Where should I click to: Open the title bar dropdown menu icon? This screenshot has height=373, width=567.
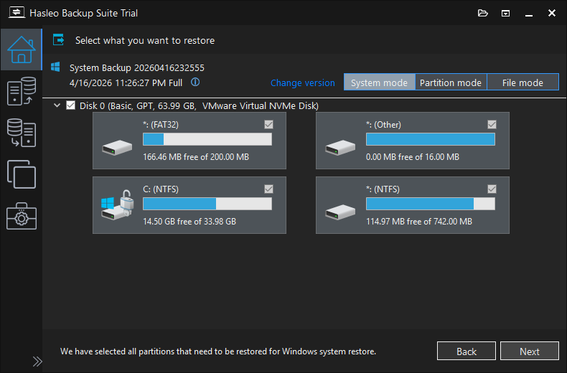point(505,14)
